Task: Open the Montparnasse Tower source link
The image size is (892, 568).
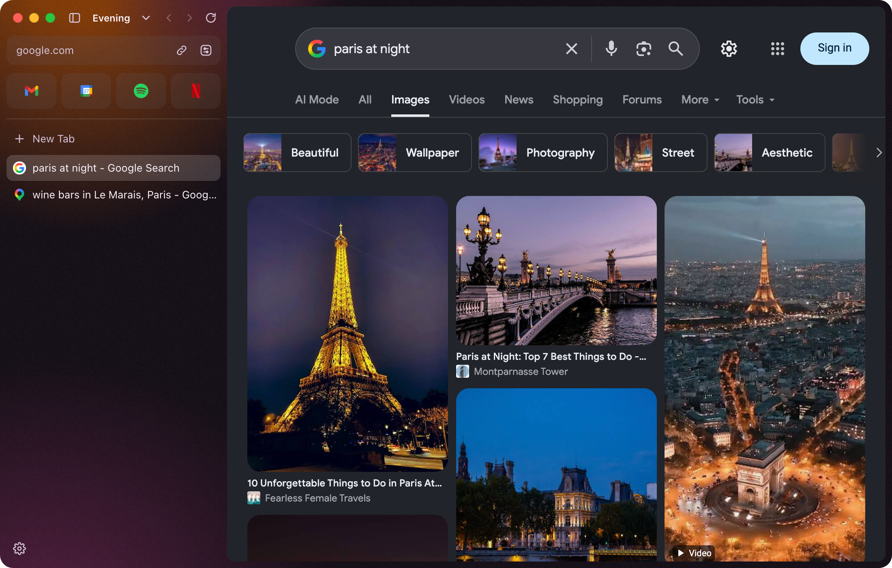Action: [521, 372]
